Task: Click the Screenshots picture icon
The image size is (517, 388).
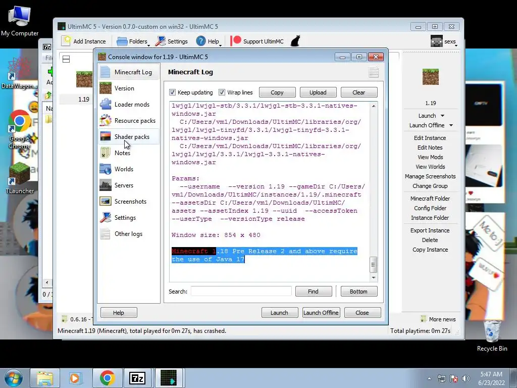Action: 106,201
